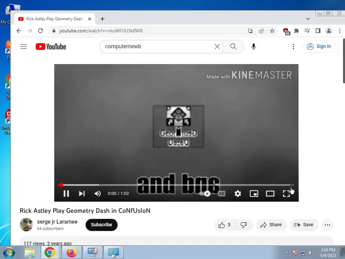Like this video
345x259 pixels.
225,225
